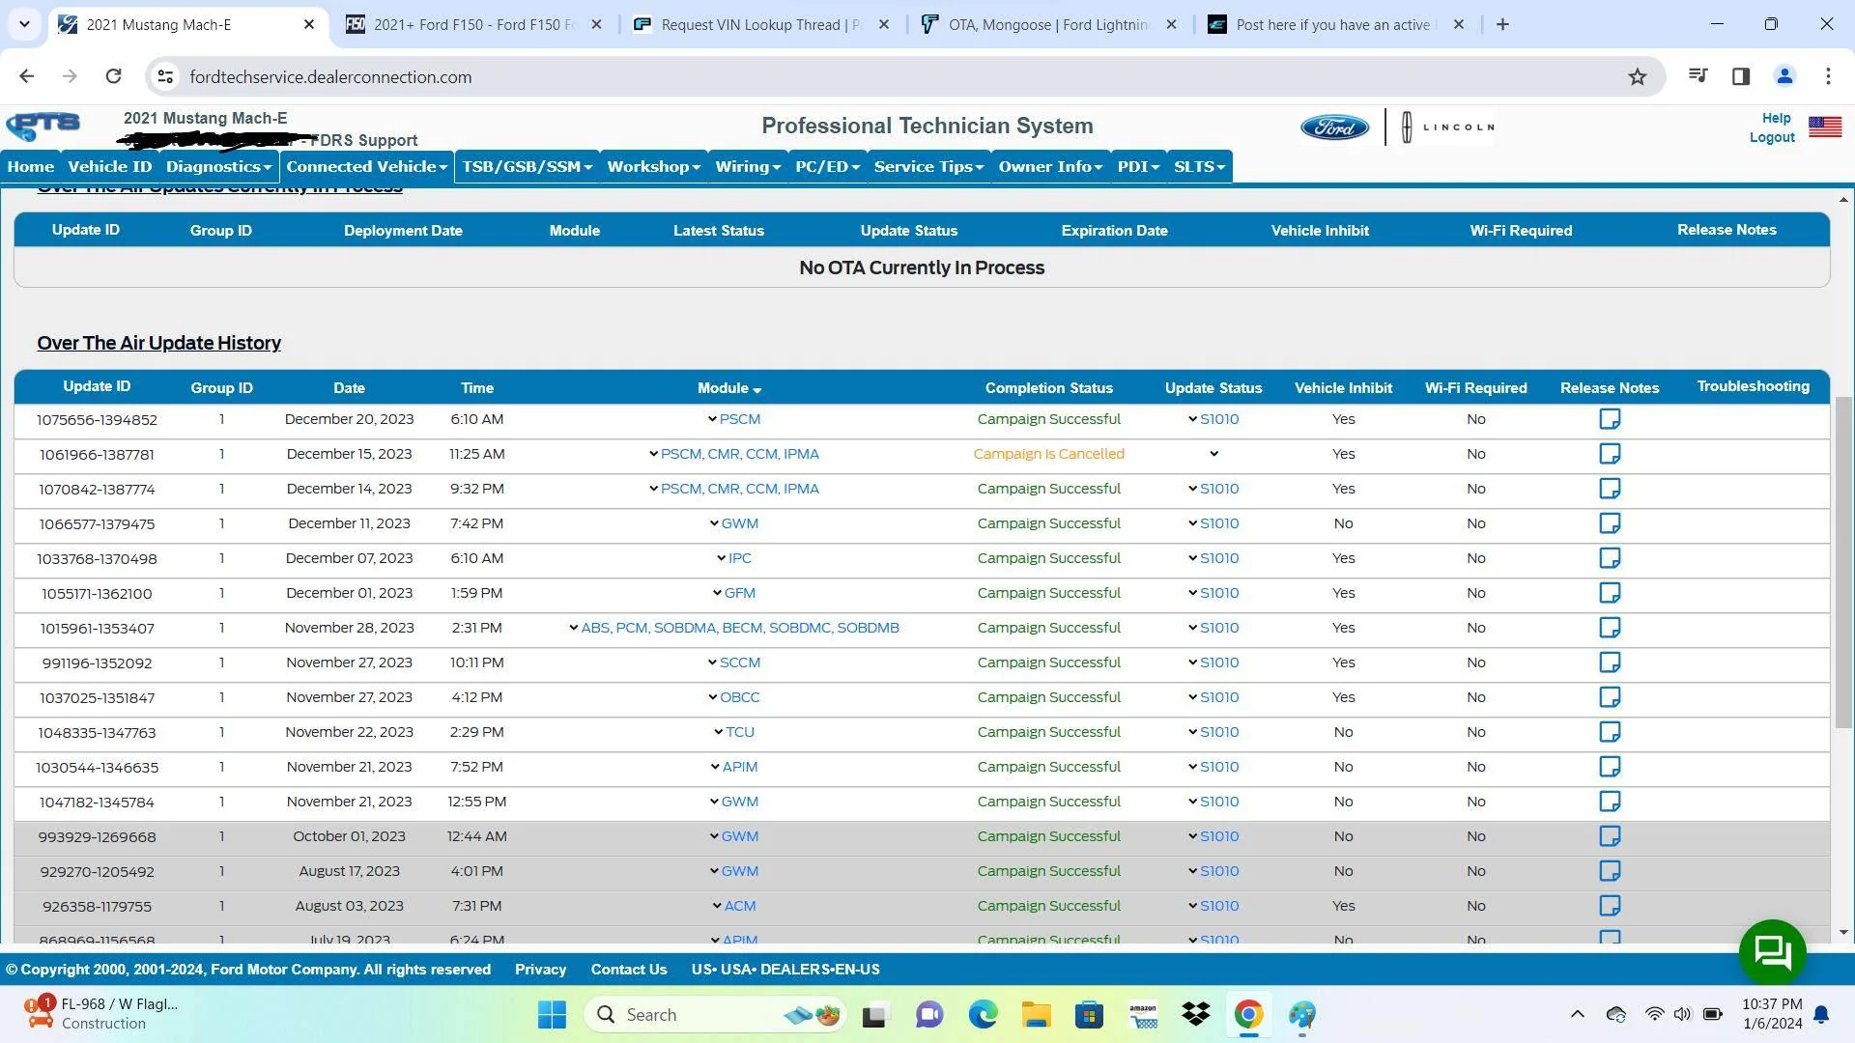This screenshot has width=1855, height=1043.
Task: Bookmark this page with the star icon
Action: tap(1637, 77)
